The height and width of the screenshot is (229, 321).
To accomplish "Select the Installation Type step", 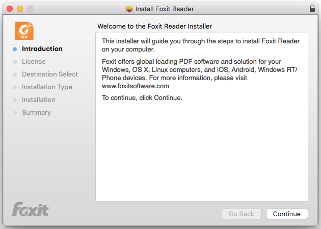I will click(x=47, y=87).
